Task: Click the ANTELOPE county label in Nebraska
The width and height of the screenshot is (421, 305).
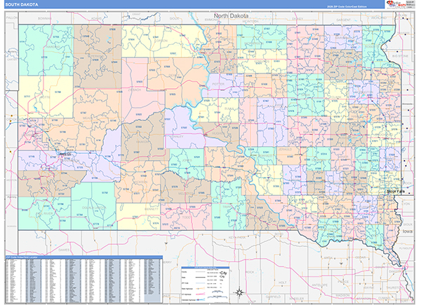Action: click(320, 285)
